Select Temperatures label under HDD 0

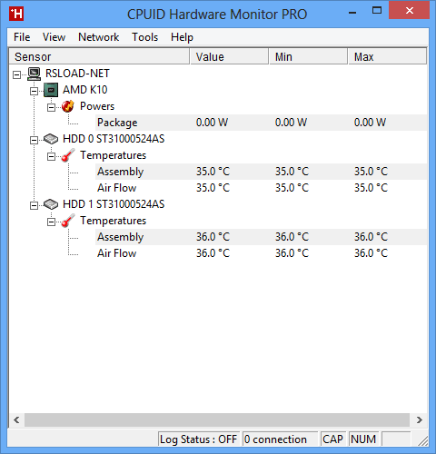[113, 155]
